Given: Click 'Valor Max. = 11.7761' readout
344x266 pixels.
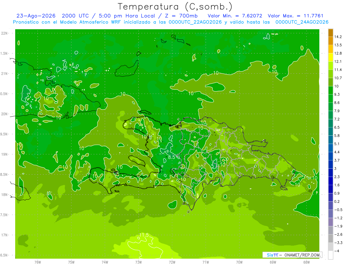Looking at the screenshot, I should pyautogui.click(x=296, y=16).
